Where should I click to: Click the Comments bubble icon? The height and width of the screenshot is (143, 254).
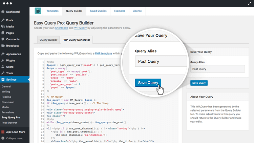coord(3,39)
